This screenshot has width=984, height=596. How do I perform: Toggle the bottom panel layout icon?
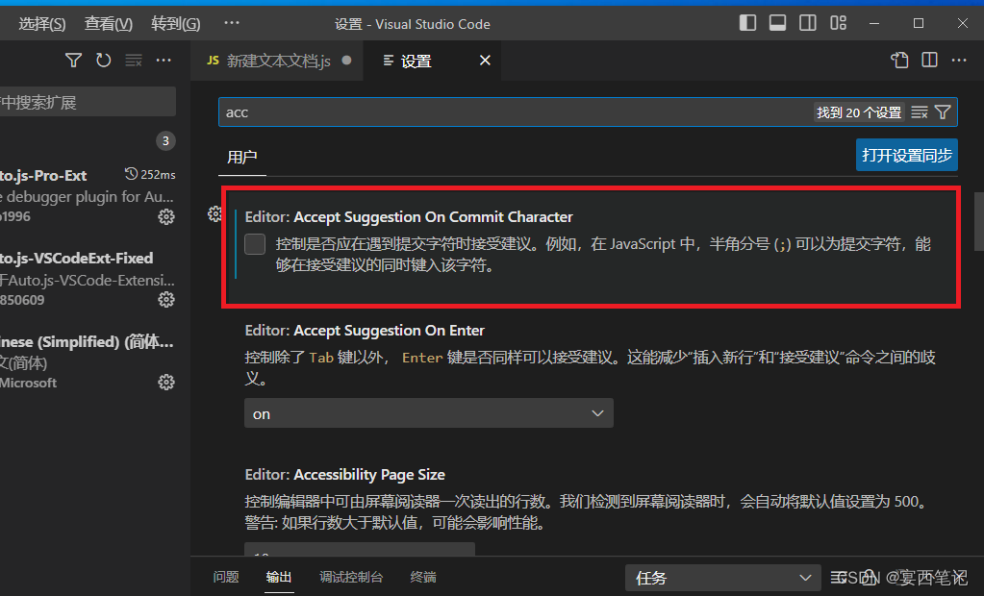coord(777,23)
